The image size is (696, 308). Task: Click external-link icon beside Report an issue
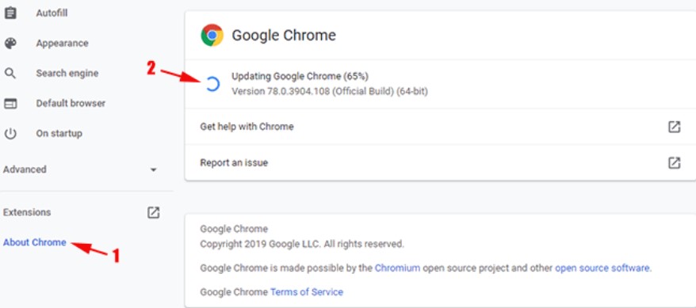[674, 162]
